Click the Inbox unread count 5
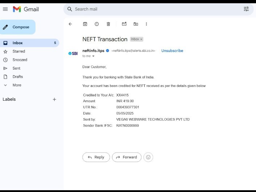256x192 pixels. [x=55, y=43]
